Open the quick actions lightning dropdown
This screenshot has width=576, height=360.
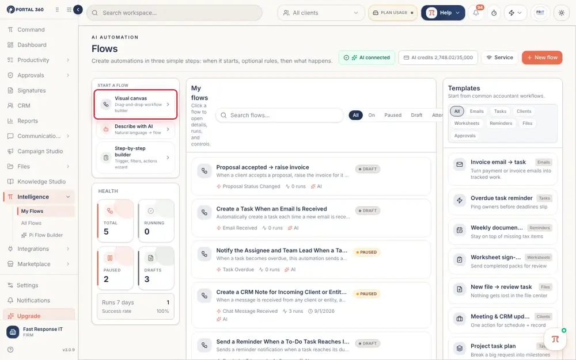(515, 13)
